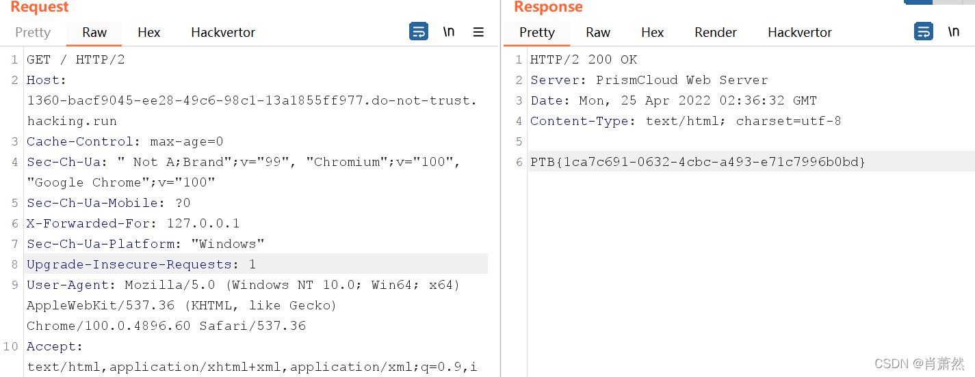This screenshot has width=975, height=377.
Task: Toggle non-printable characters \n in Request panel
Action: point(449,31)
